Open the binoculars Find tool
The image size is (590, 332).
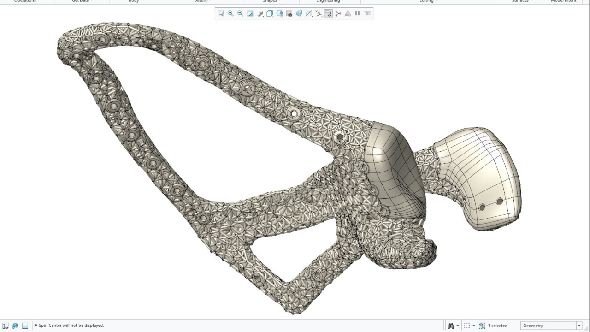[451, 326]
